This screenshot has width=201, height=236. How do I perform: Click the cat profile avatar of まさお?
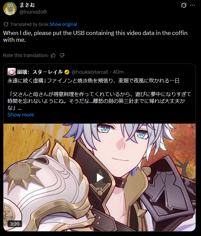(x=10, y=8)
